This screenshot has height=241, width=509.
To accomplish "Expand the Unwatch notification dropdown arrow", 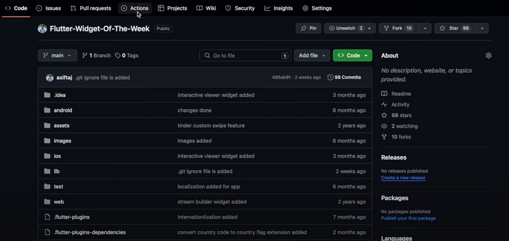I will tap(370, 28).
